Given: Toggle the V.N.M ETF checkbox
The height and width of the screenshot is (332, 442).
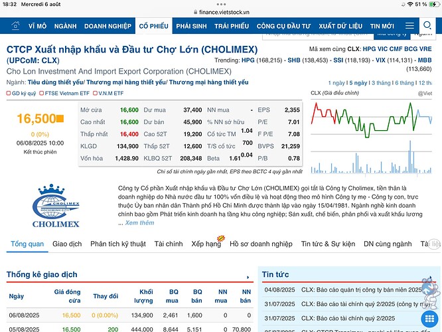Looking at the screenshot, I should click(x=95, y=93).
